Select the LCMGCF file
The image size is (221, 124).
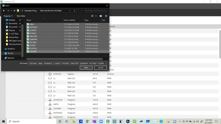coord(68,30)
